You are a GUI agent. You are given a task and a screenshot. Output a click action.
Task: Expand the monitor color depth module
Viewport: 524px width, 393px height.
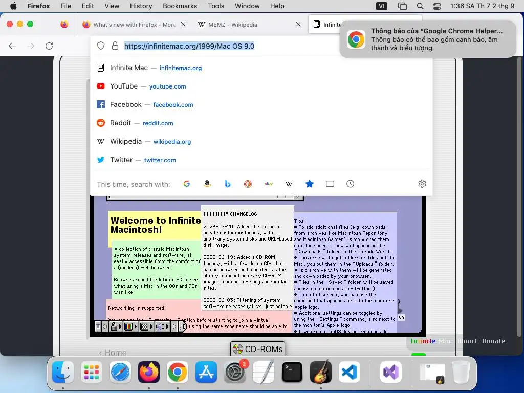click(130, 326)
